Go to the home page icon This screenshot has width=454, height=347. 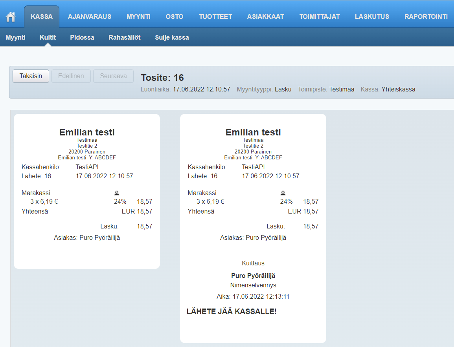tap(11, 17)
